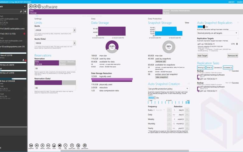The width and height of the screenshot is (243, 152).
Task: Click the snapshot retention timeline ticks
Action: pyautogui.click(x=169, y=102)
